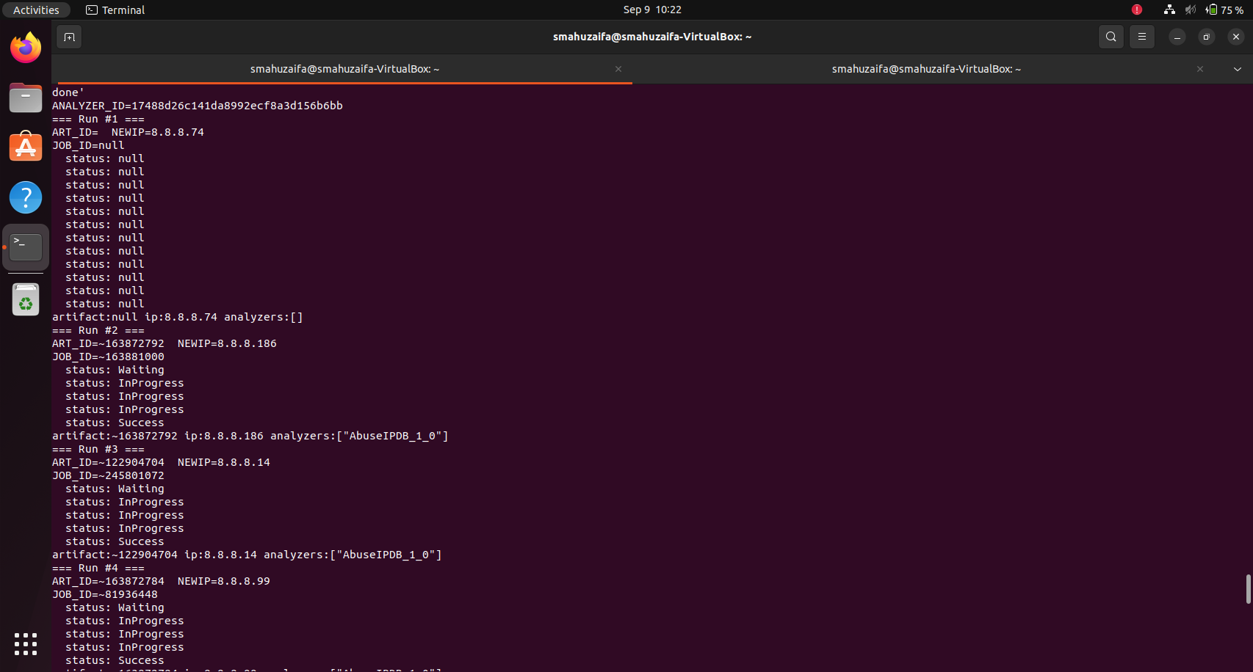Select the first terminal tab

[344, 69]
